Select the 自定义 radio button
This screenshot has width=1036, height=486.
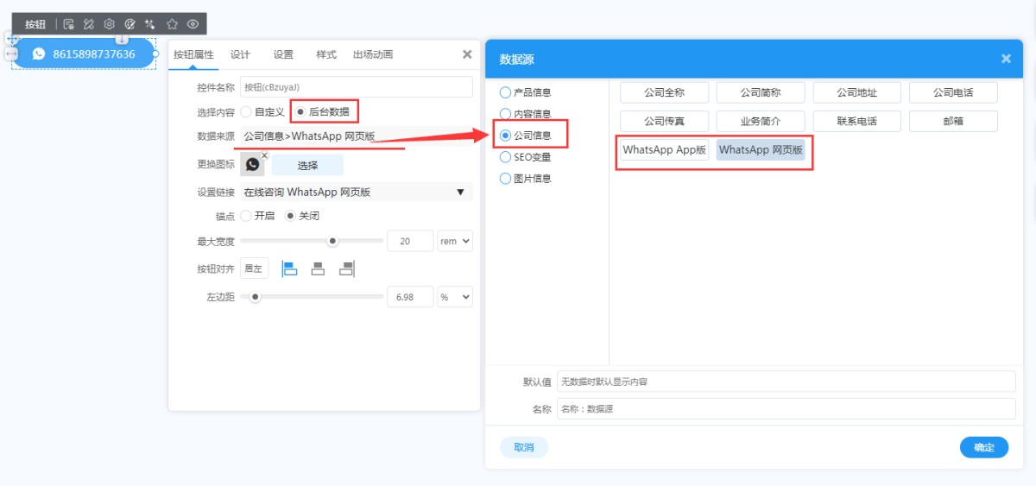click(246, 111)
